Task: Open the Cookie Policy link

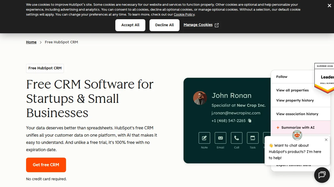Action: (x=184, y=15)
